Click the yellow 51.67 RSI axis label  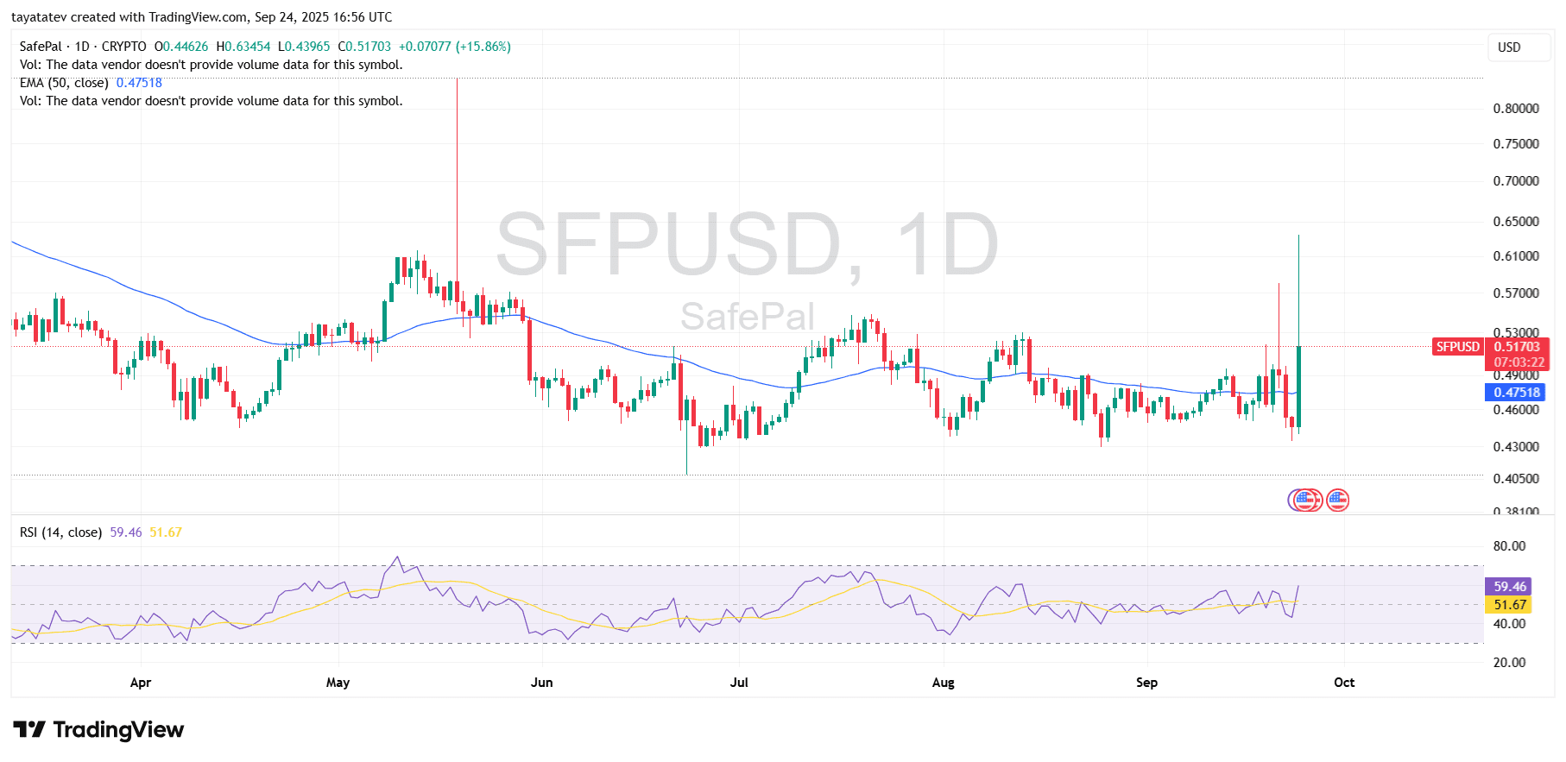click(x=1509, y=605)
